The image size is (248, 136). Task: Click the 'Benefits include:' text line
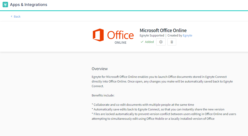103,95
